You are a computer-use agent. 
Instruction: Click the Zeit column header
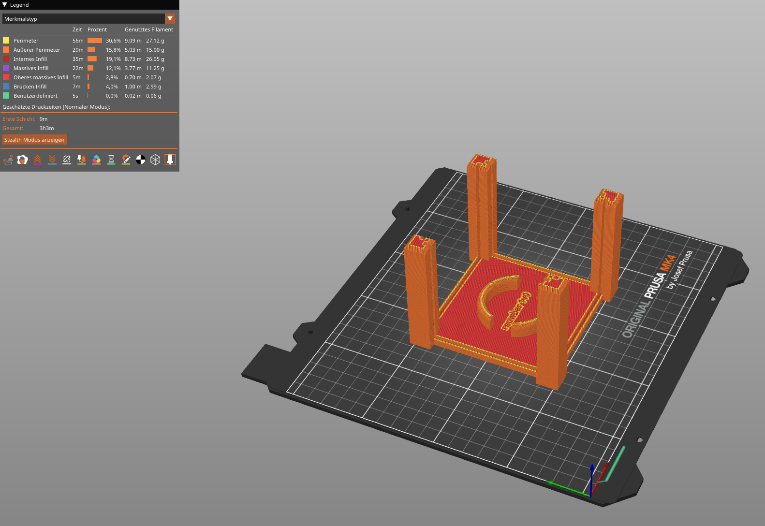tap(77, 29)
